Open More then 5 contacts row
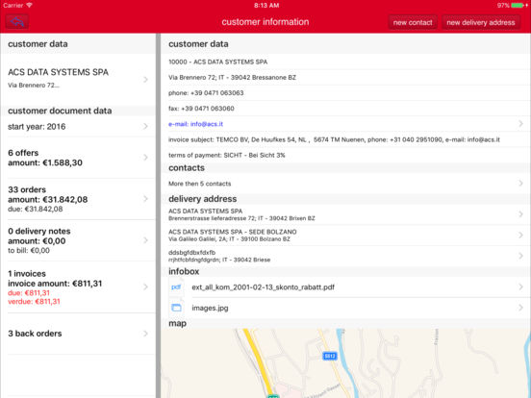Screen dimensions: 531x398 click(x=345, y=183)
